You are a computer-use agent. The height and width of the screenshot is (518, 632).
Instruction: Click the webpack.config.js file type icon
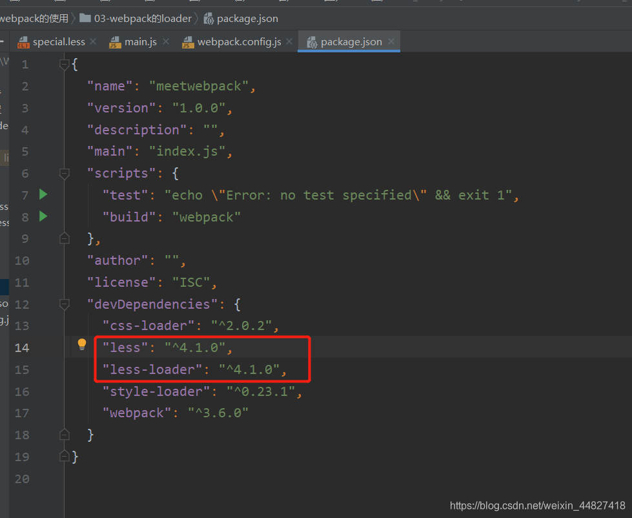(188, 42)
